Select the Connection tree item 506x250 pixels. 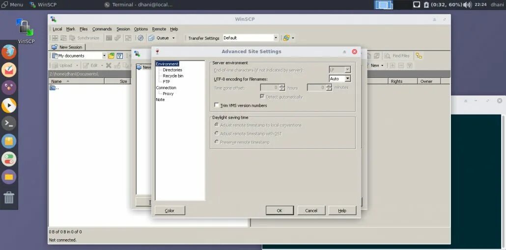166,88
